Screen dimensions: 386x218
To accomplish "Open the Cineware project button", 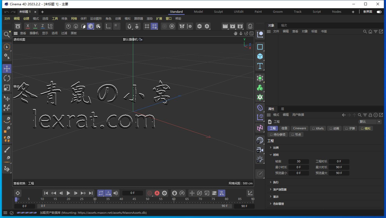I will click(300, 128).
